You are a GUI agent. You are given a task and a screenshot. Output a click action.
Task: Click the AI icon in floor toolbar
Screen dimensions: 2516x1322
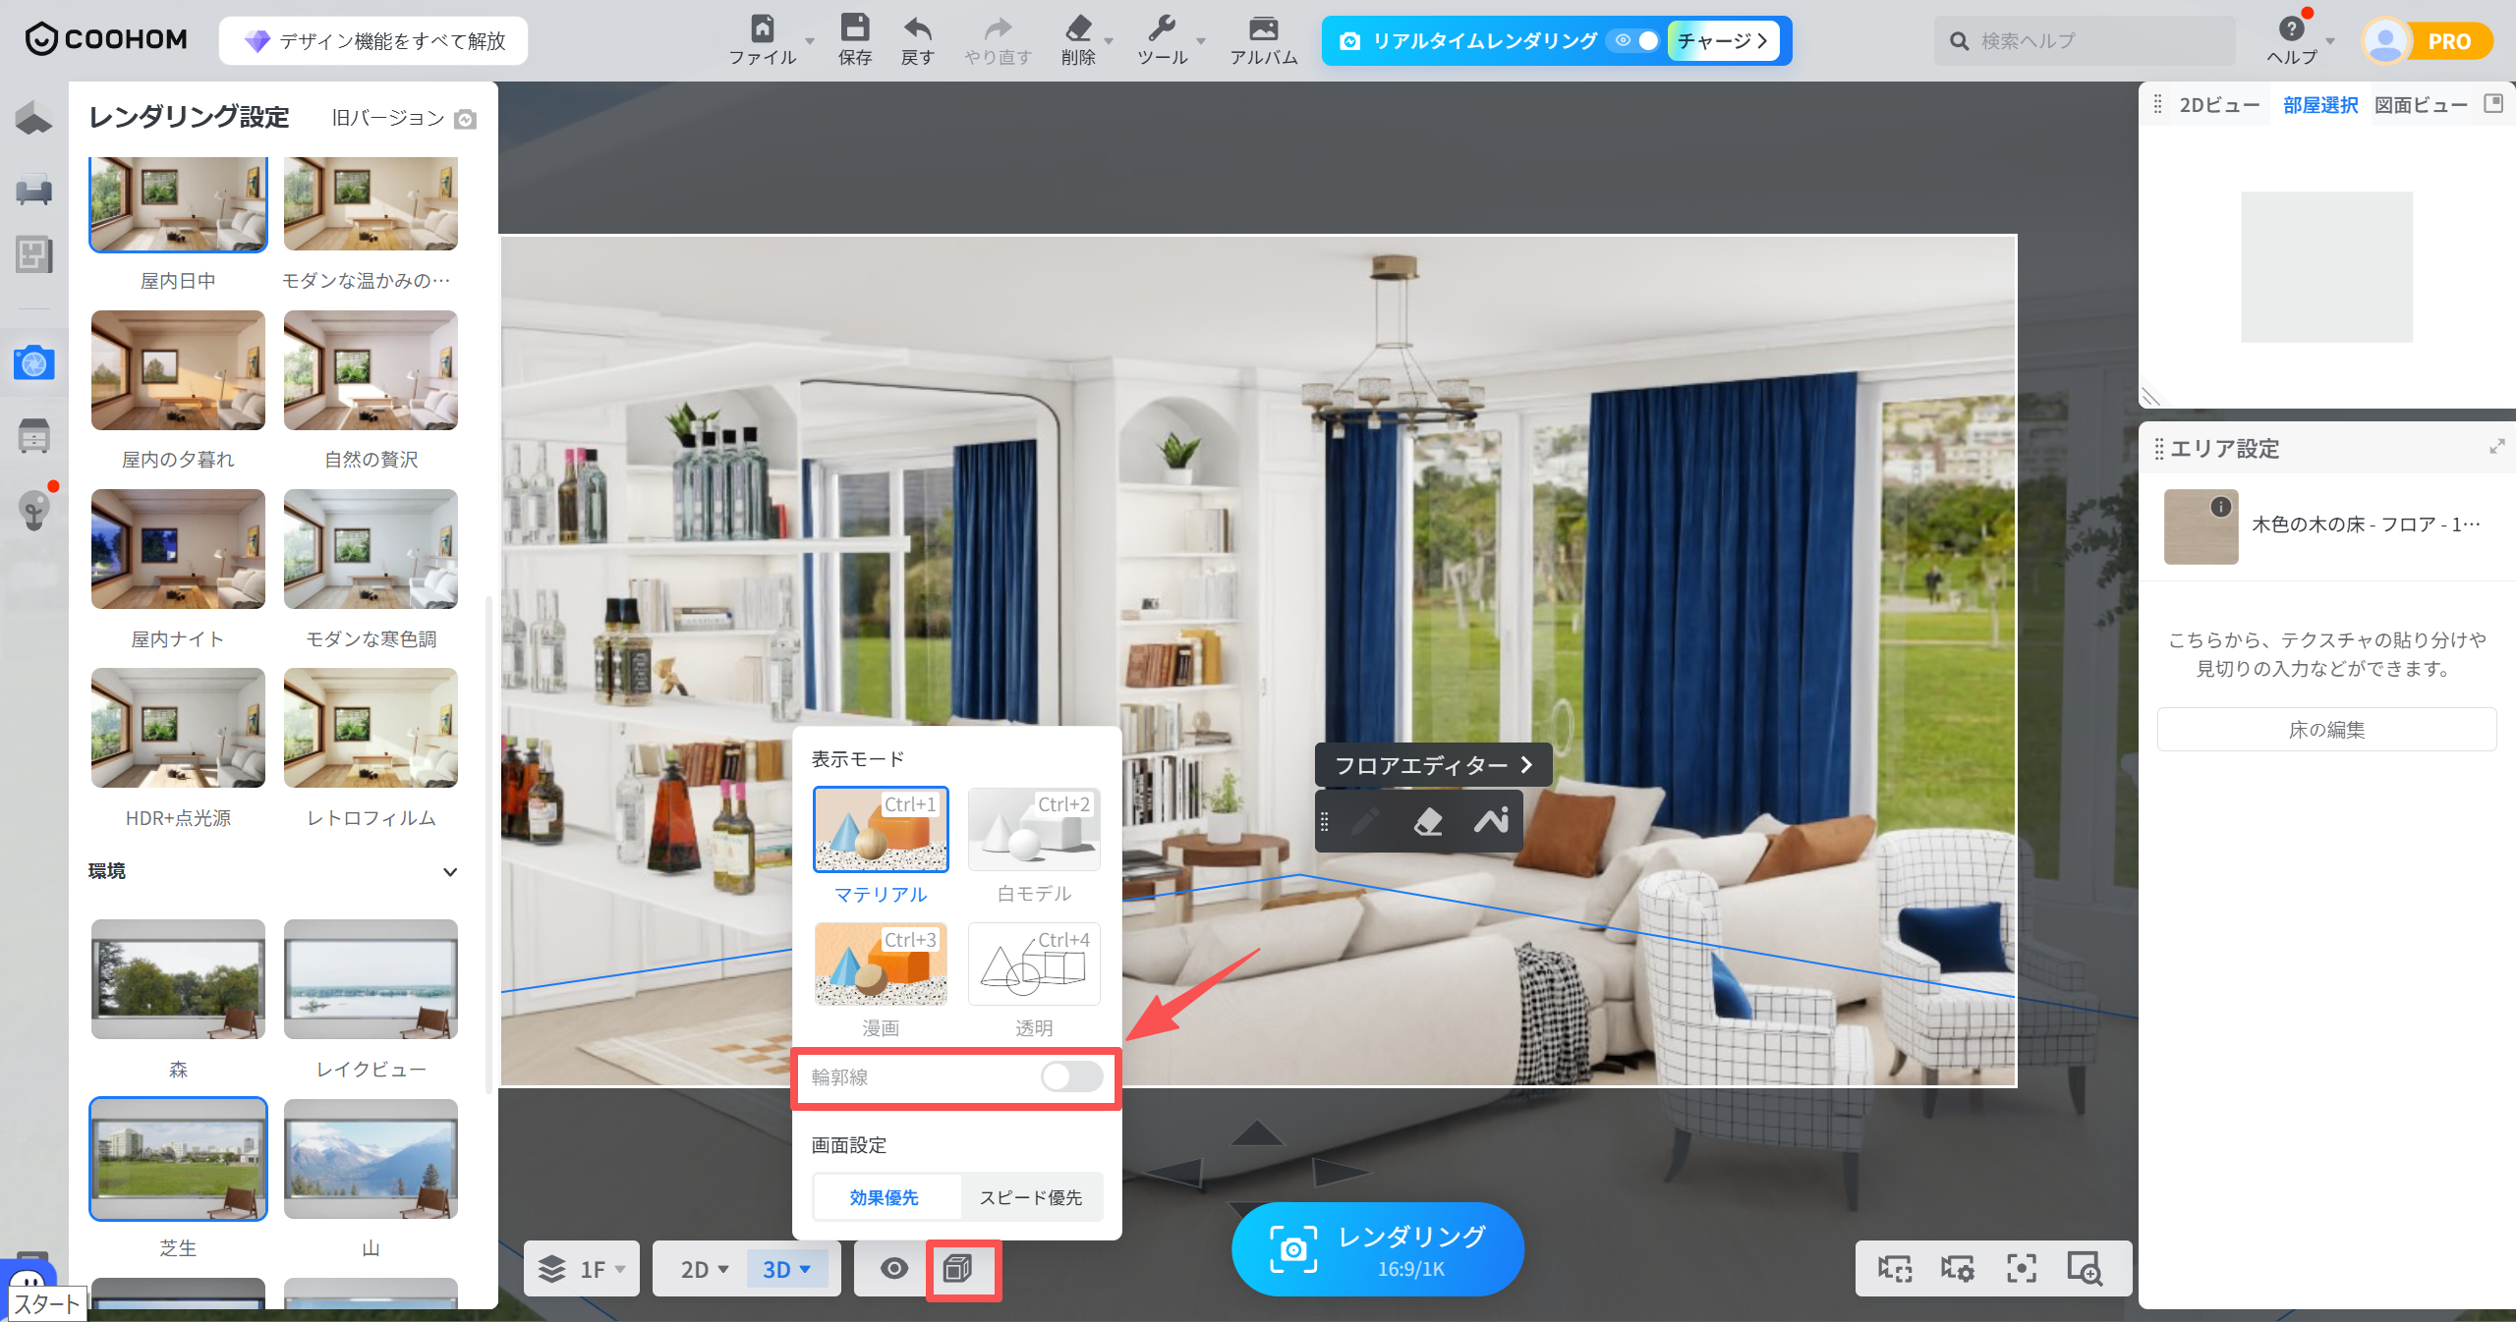point(1491,820)
